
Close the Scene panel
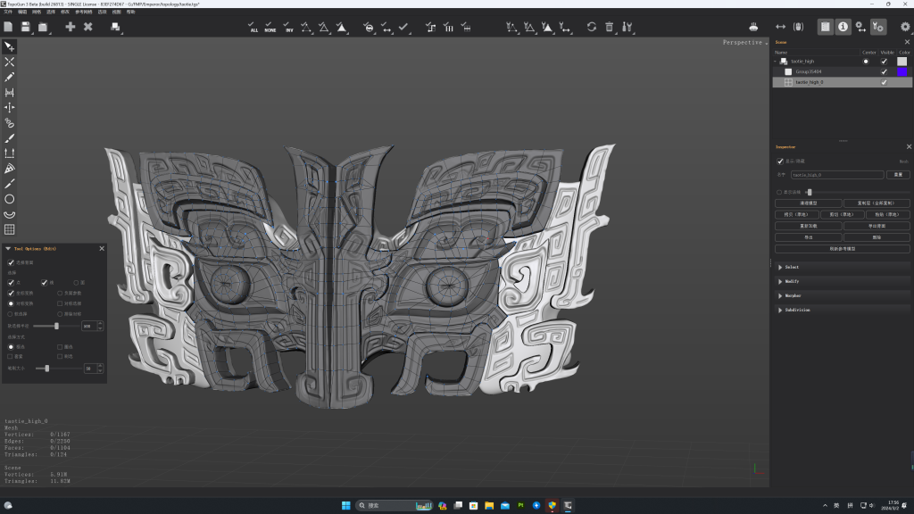click(907, 42)
